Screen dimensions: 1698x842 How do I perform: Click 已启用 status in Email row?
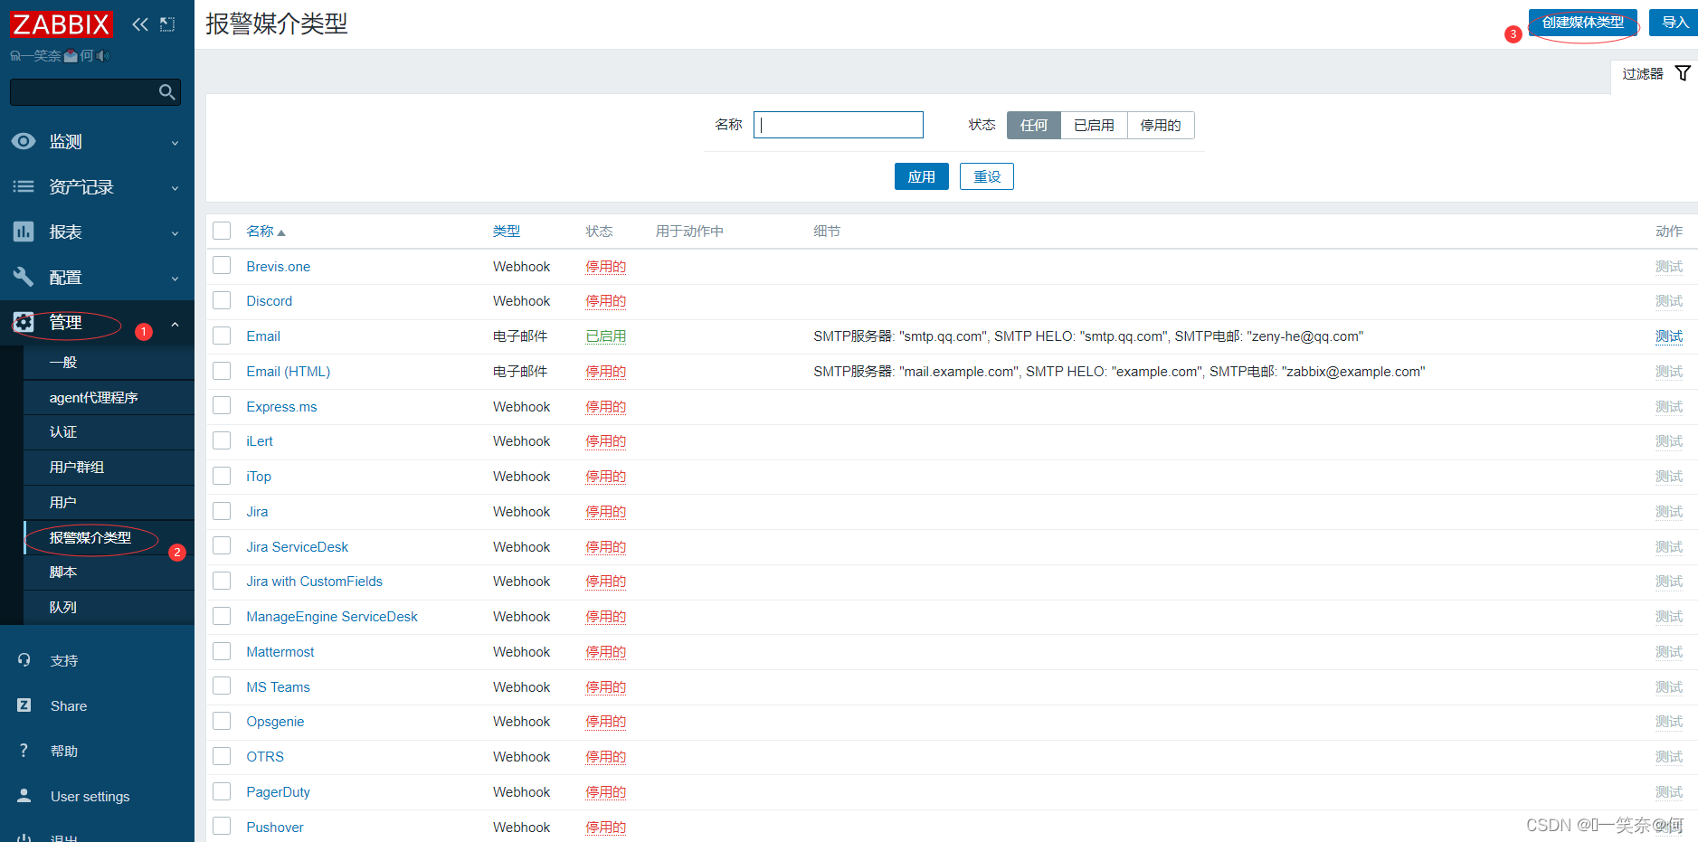605,336
